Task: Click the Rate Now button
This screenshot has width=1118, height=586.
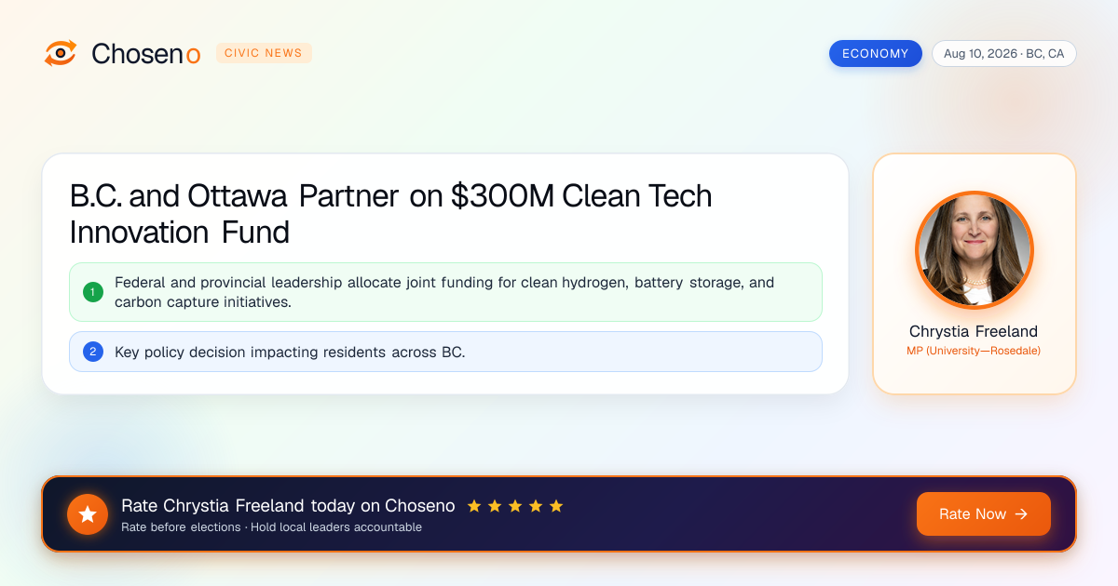Action: 983,514
